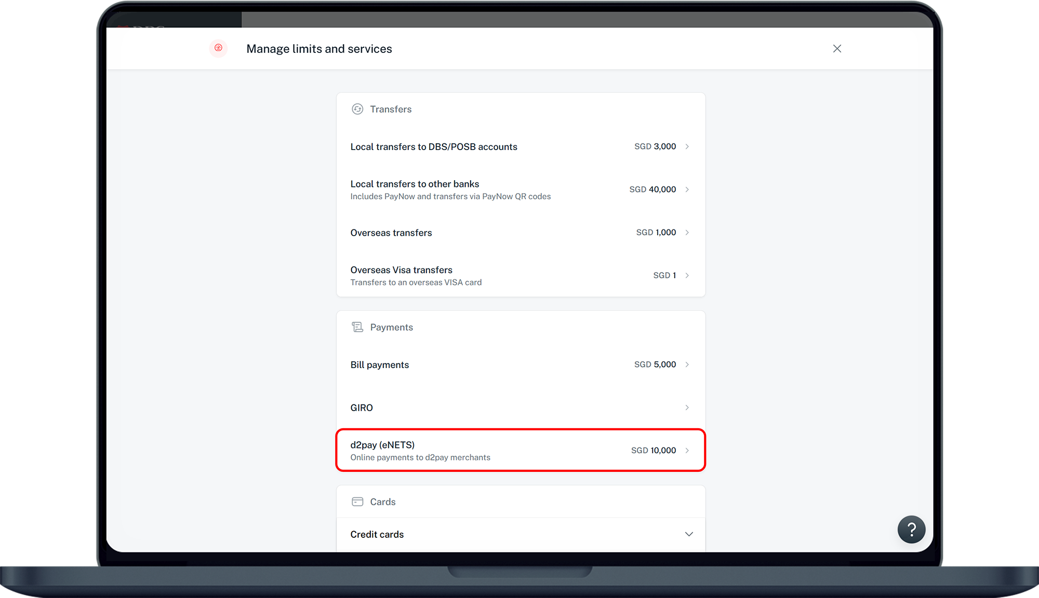This screenshot has width=1039, height=598.
Task: Click the Transfers section icon
Action: (x=357, y=109)
